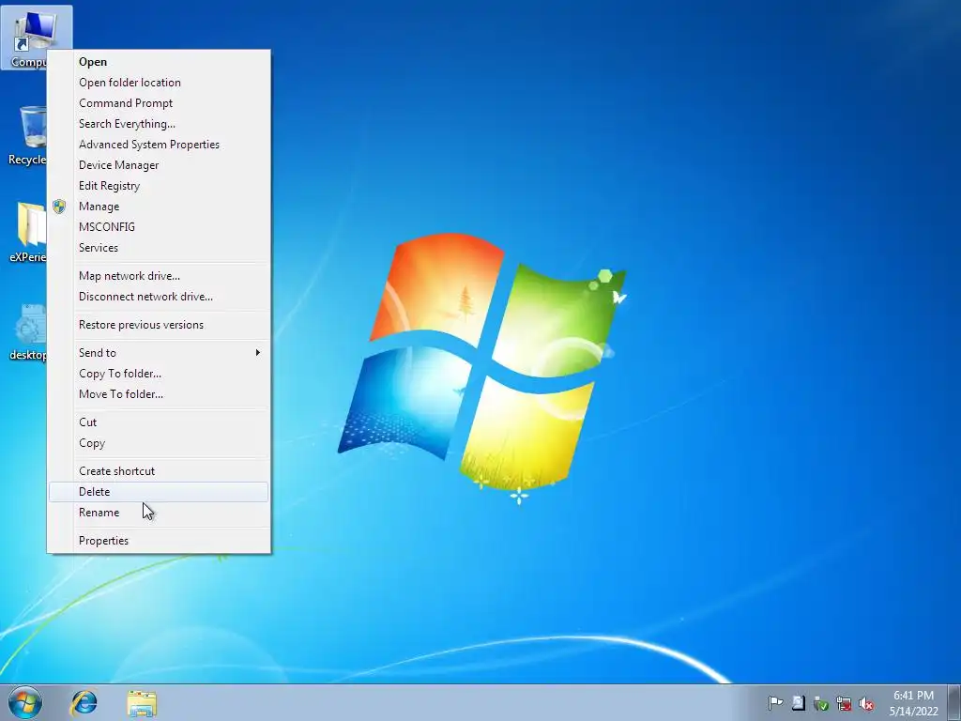Click Delete in the context menu
Screen dimensions: 961x721
pyautogui.click(x=159, y=492)
